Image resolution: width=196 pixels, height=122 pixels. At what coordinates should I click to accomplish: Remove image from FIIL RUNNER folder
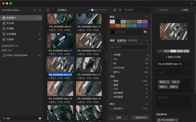(176, 120)
